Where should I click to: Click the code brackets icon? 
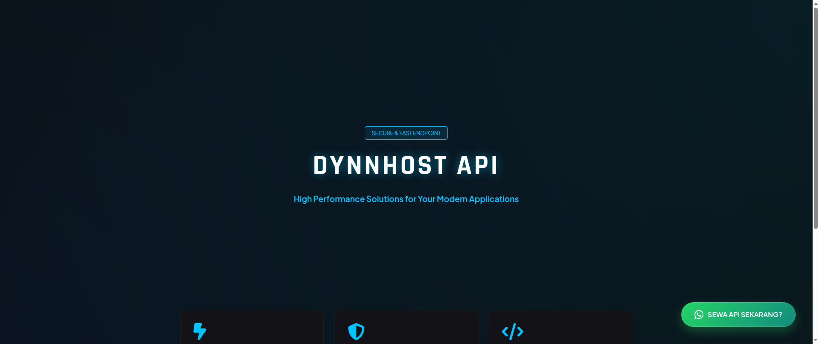[512, 331]
